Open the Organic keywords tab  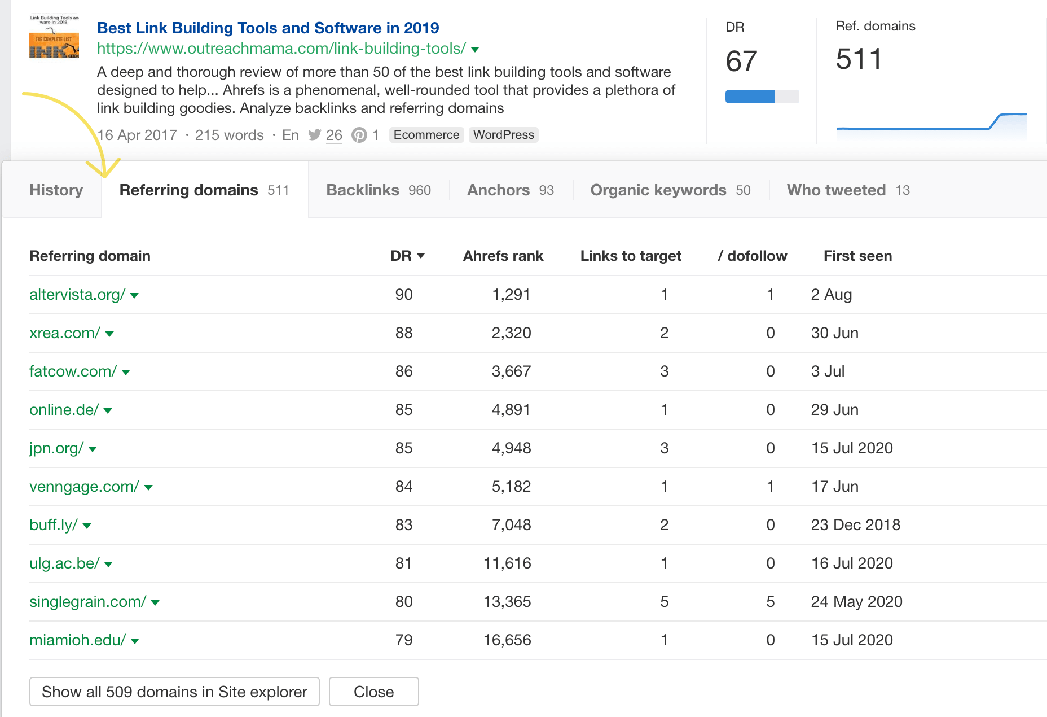point(670,190)
